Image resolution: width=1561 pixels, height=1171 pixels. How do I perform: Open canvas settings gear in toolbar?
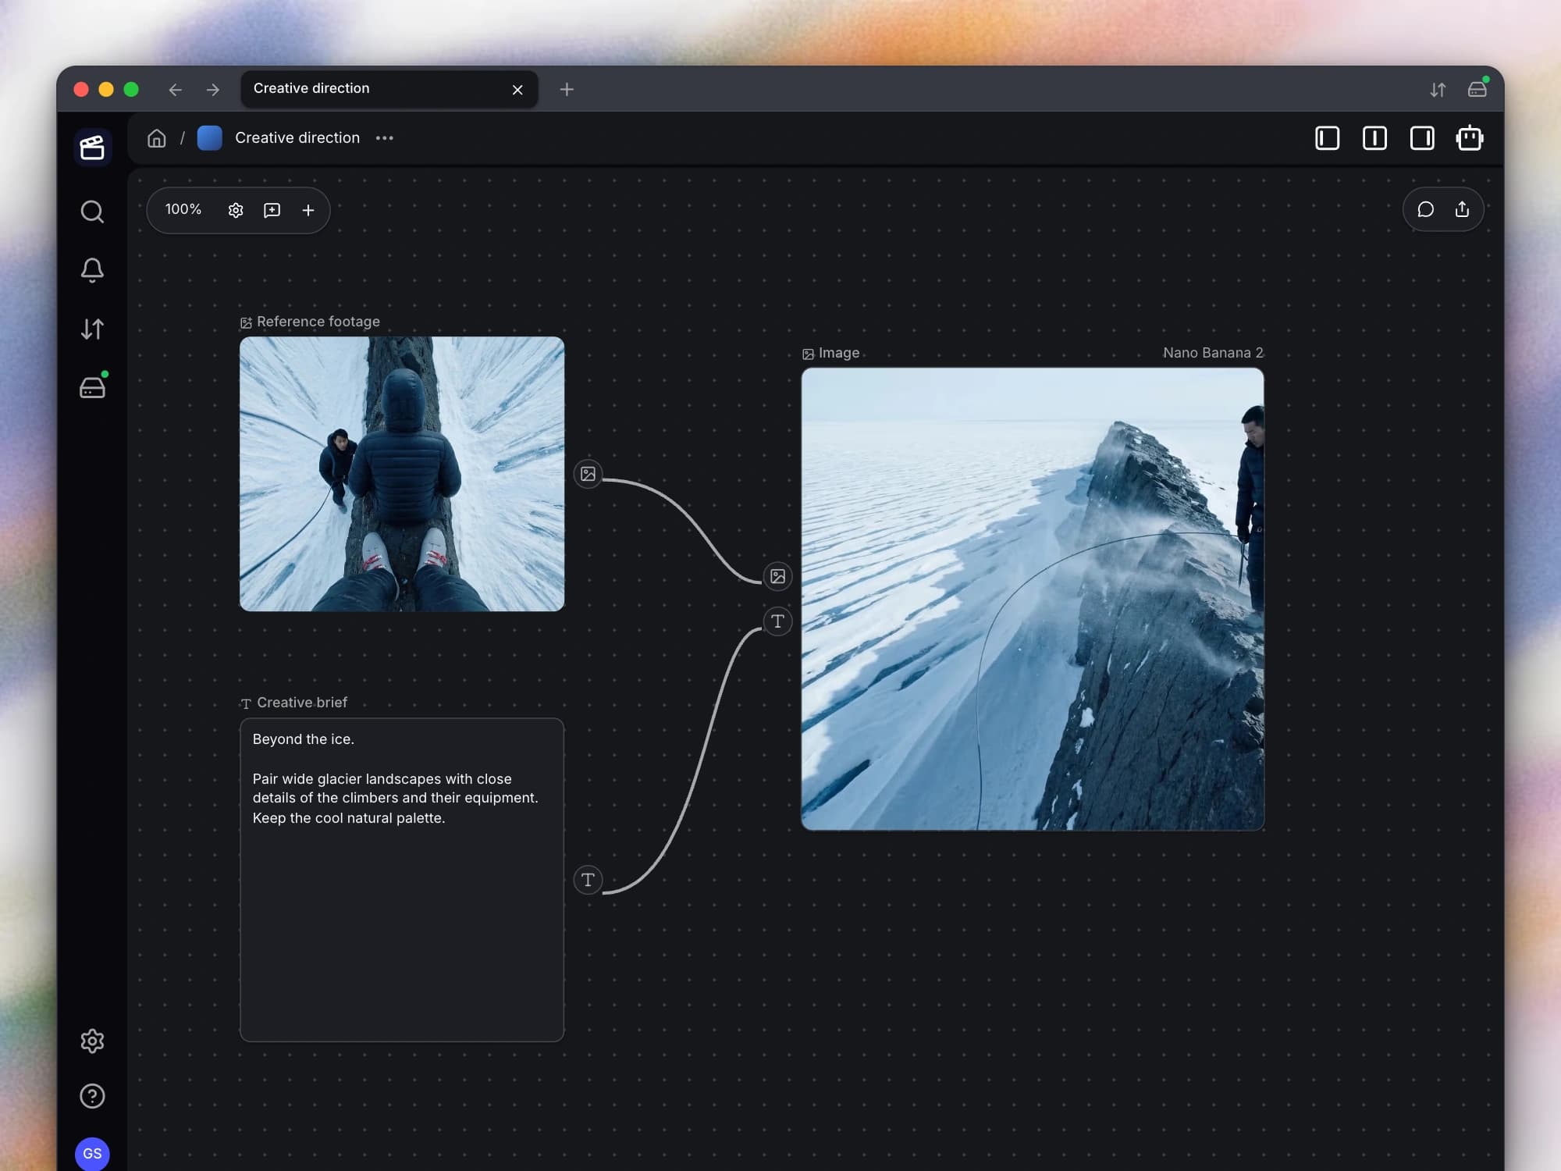coord(236,210)
